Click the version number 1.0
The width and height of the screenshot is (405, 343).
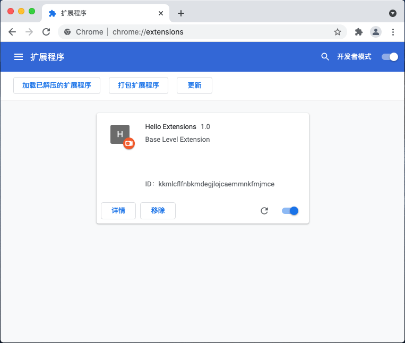click(x=205, y=126)
